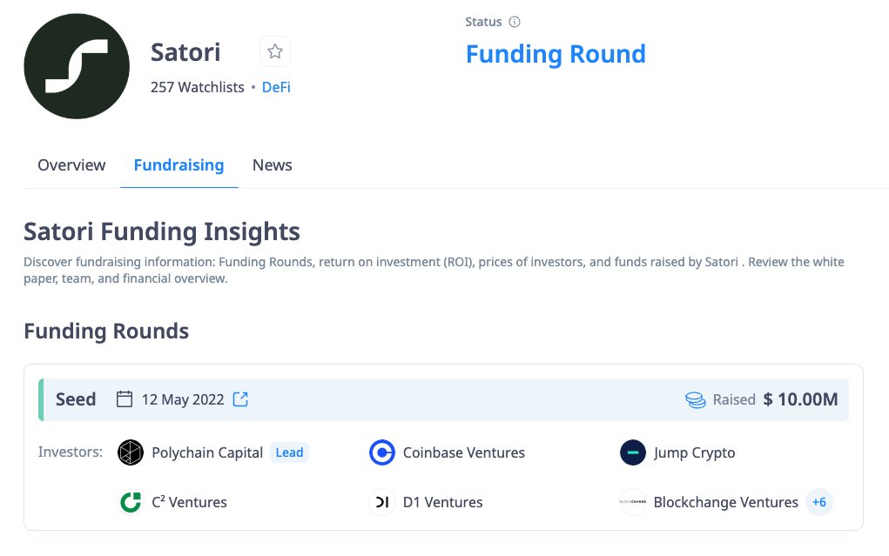The width and height of the screenshot is (889, 556).
Task: Expand the +6 more investors badge
Action: (x=818, y=502)
